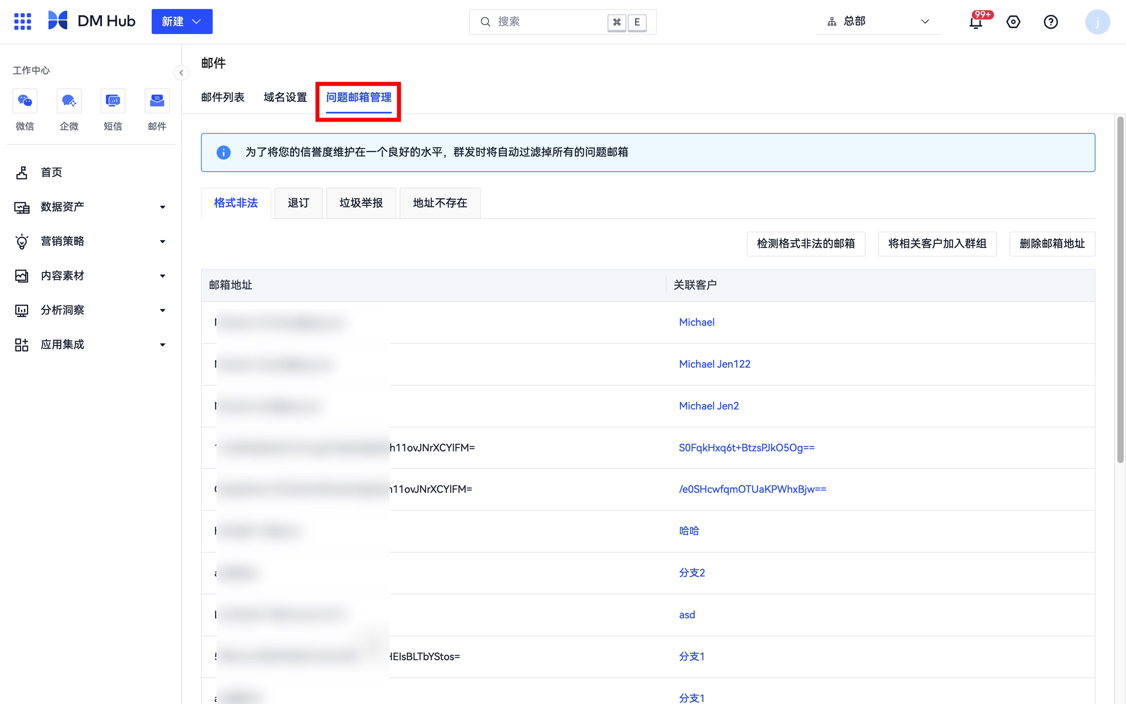Open customer link /e0SHcwfqmOTUaKPWhxBjw==

point(752,489)
